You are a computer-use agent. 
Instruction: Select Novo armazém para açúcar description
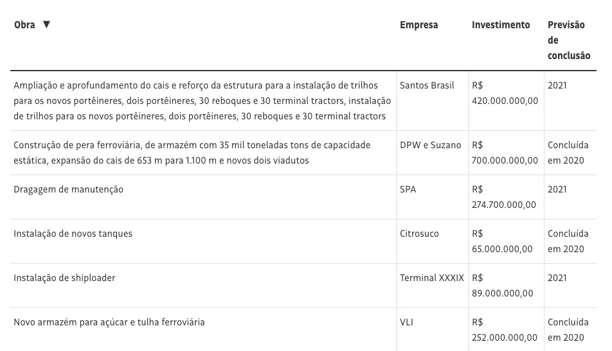[x=109, y=322]
